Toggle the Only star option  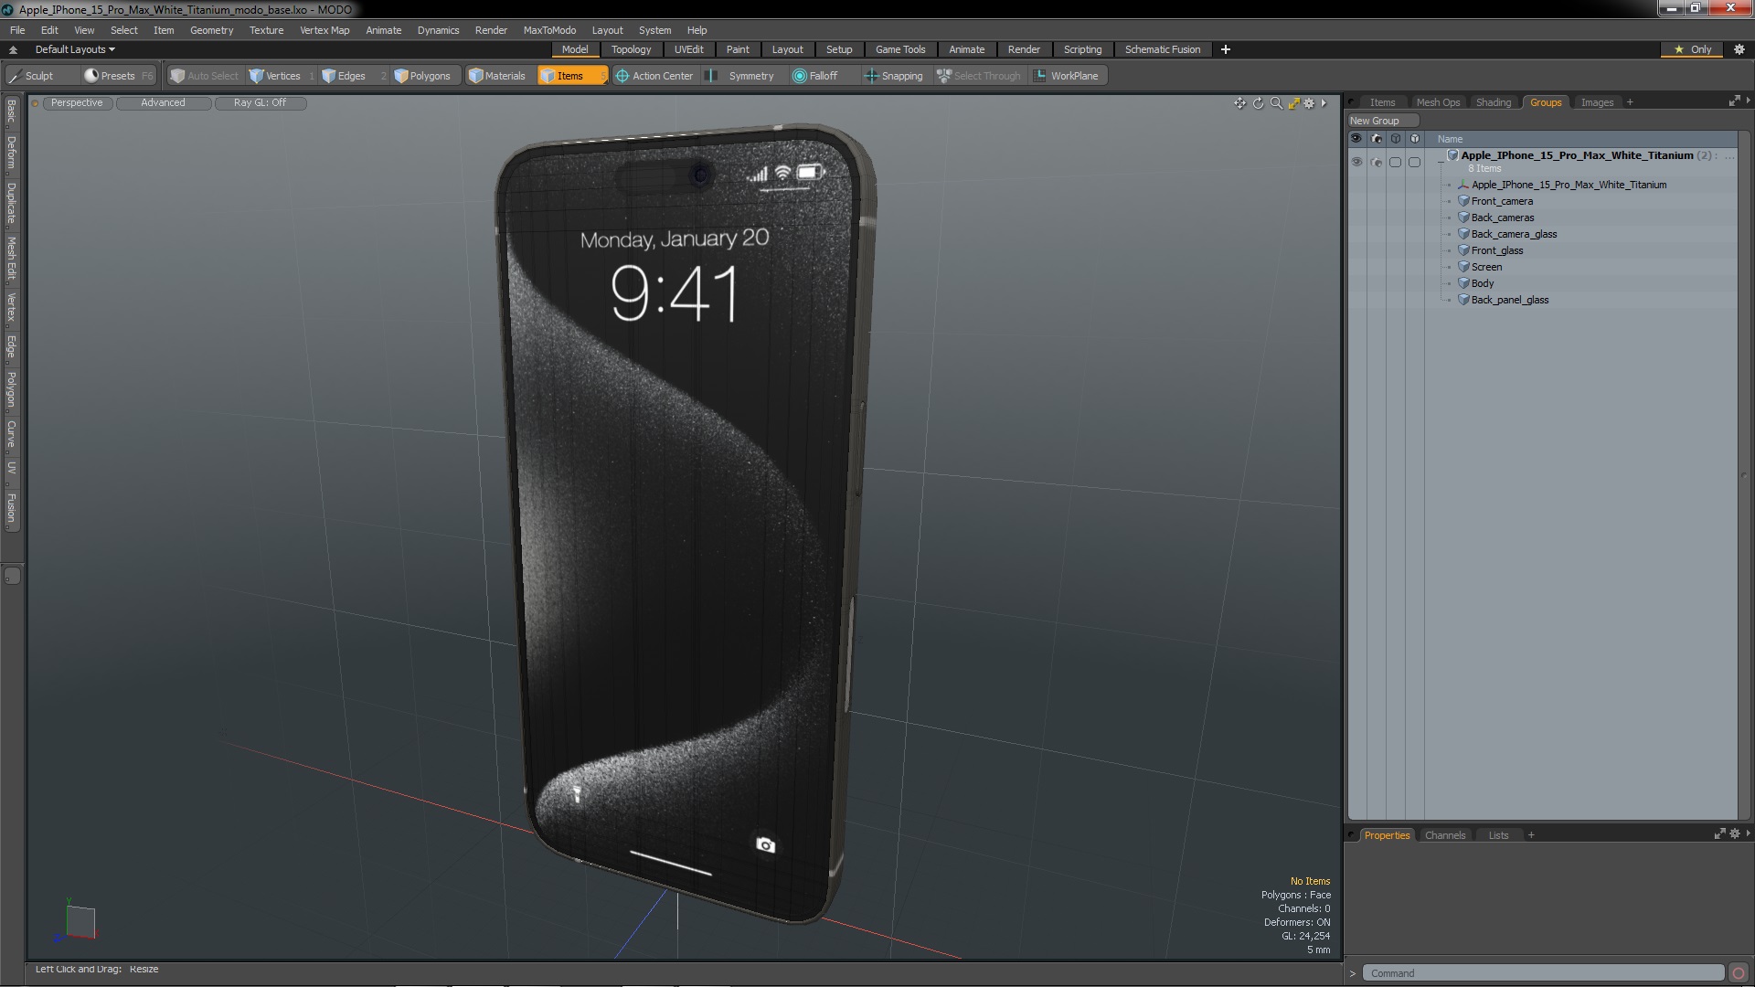click(1693, 49)
